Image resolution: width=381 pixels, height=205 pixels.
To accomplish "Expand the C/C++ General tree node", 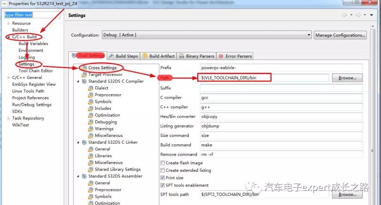I will point(9,78).
